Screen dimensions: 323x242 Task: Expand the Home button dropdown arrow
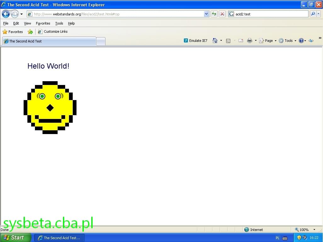221,41
